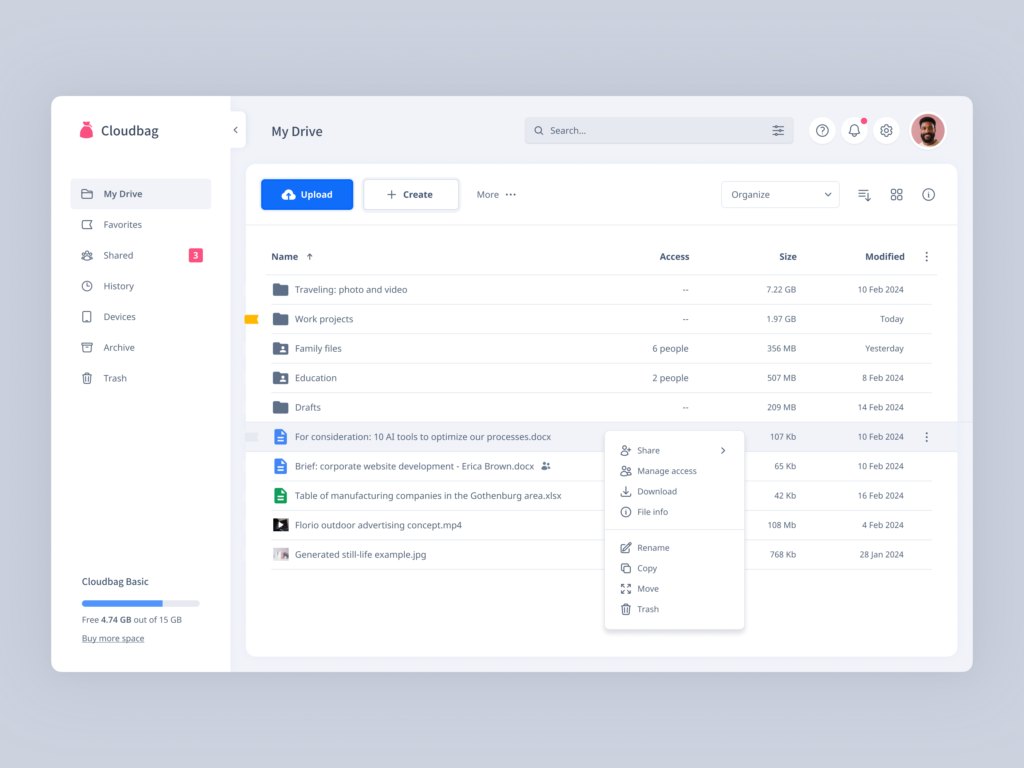
Task: Click the settings gear icon
Action: [x=886, y=130]
